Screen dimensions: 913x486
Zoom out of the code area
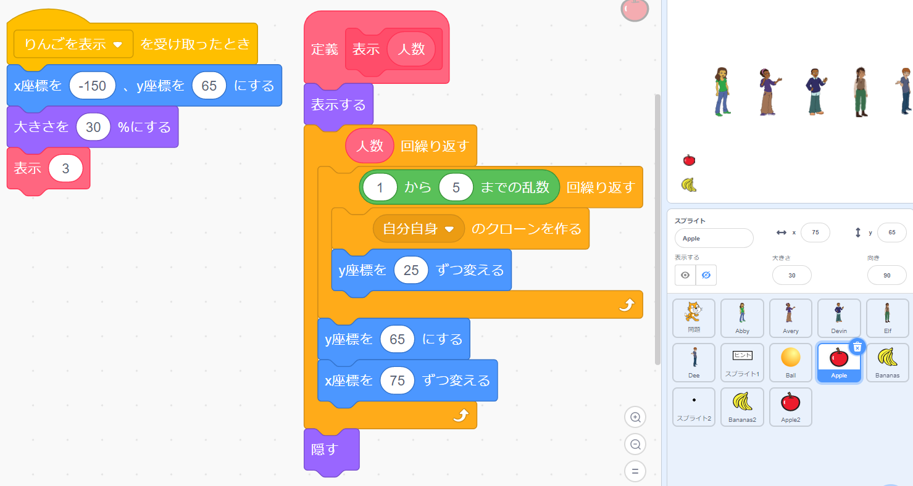(635, 444)
